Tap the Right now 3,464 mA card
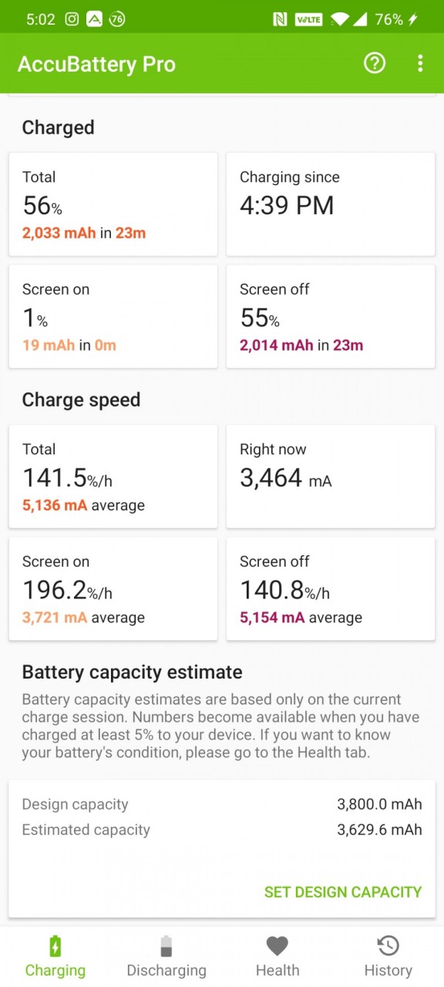 point(331,477)
